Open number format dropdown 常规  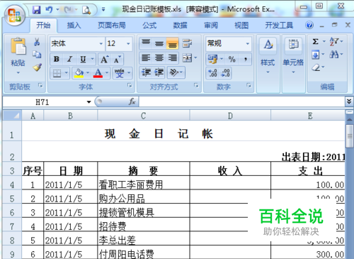coord(248,43)
